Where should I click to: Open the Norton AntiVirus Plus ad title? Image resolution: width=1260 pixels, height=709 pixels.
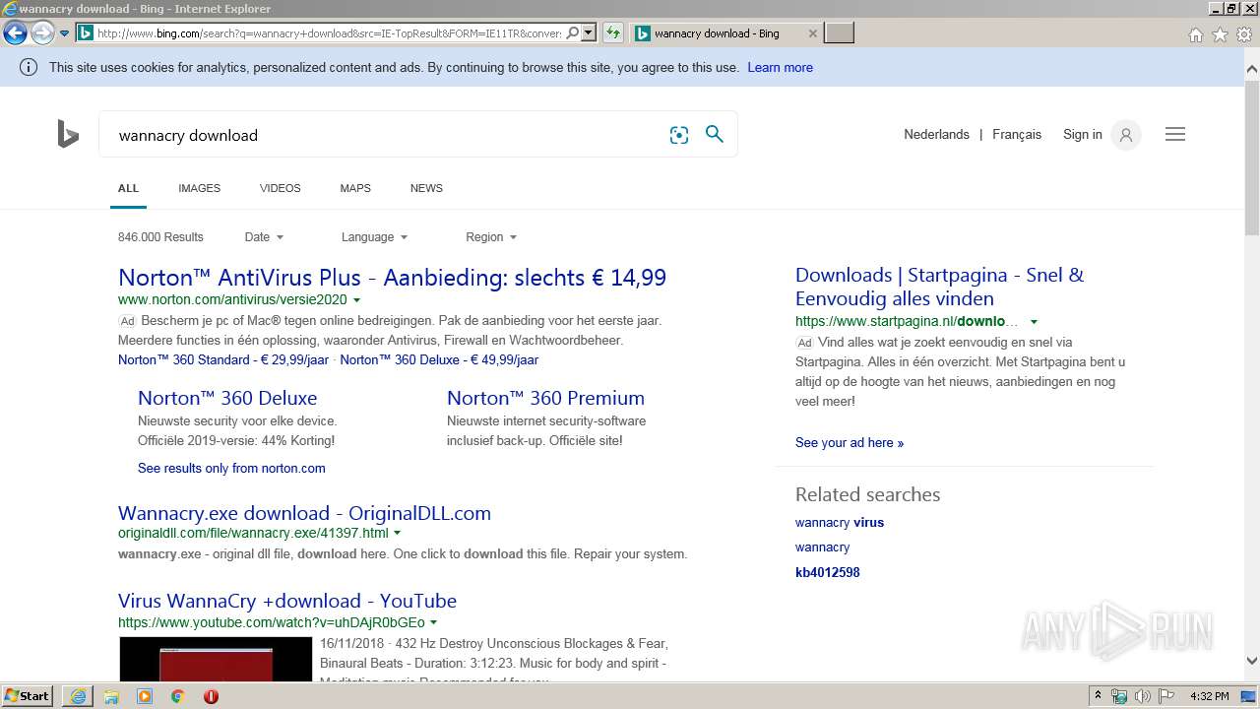tap(392, 278)
